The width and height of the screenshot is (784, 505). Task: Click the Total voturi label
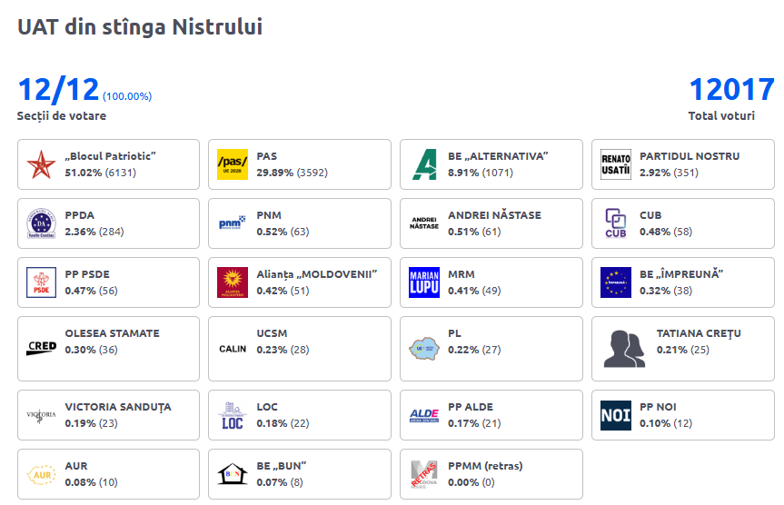(721, 115)
